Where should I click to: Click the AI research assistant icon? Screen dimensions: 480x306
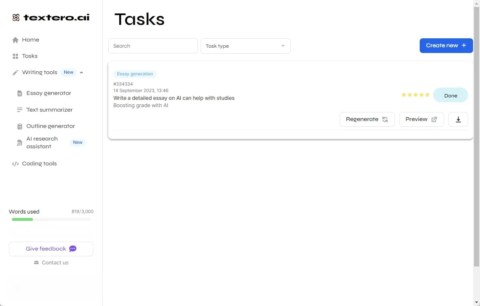coord(20,143)
